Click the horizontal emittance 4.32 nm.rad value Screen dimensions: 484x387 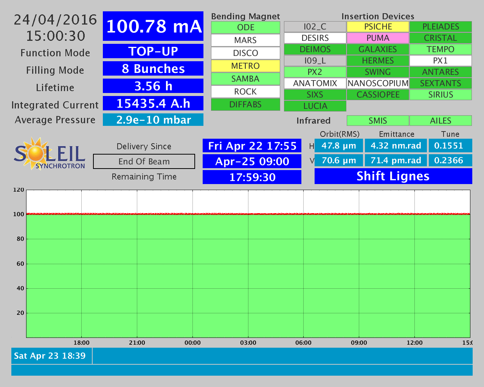396,146
